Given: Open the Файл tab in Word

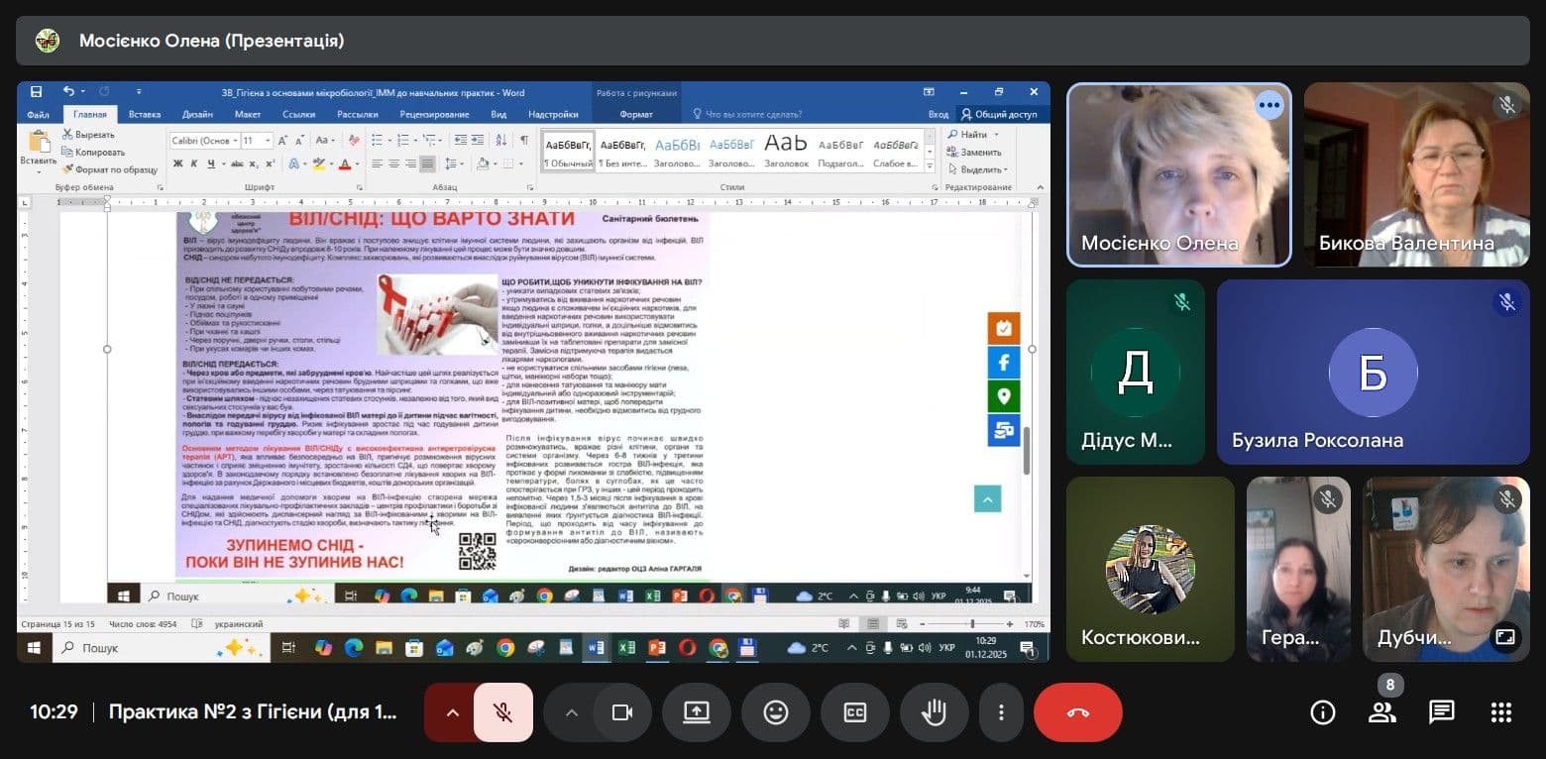Looking at the screenshot, I should coord(39,114).
